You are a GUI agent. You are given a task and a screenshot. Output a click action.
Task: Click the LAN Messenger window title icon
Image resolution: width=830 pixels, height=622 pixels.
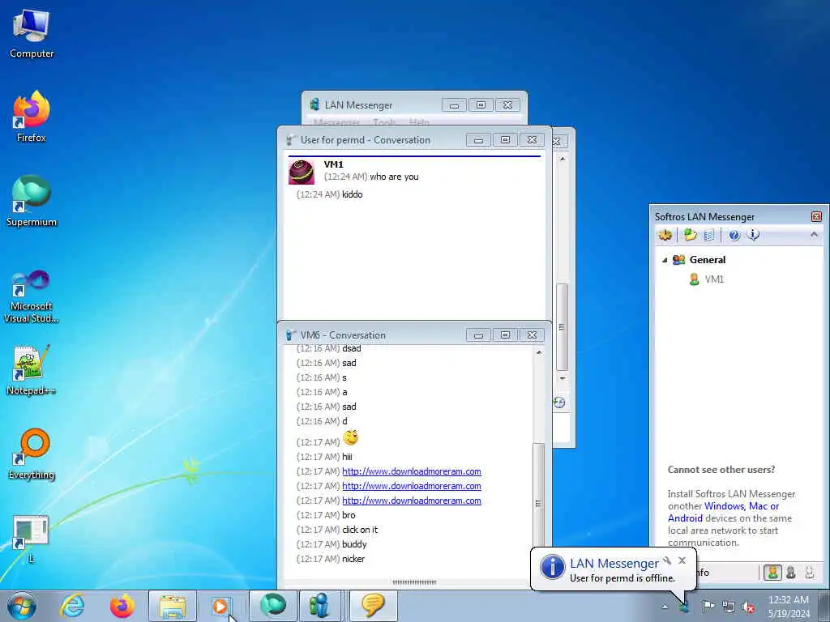314,104
